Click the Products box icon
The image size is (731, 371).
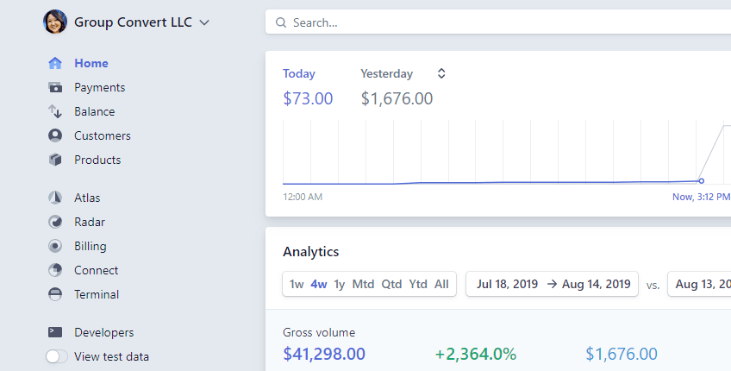click(55, 160)
